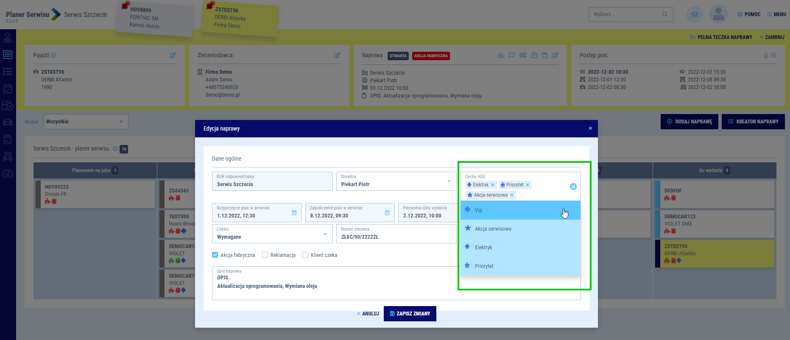790x340 pixels.
Task: Open the user profile avatar
Action: coord(718,14)
